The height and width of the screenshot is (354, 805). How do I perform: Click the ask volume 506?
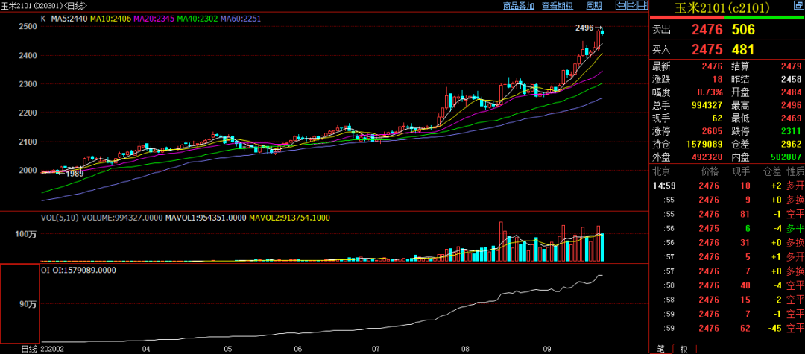point(744,30)
